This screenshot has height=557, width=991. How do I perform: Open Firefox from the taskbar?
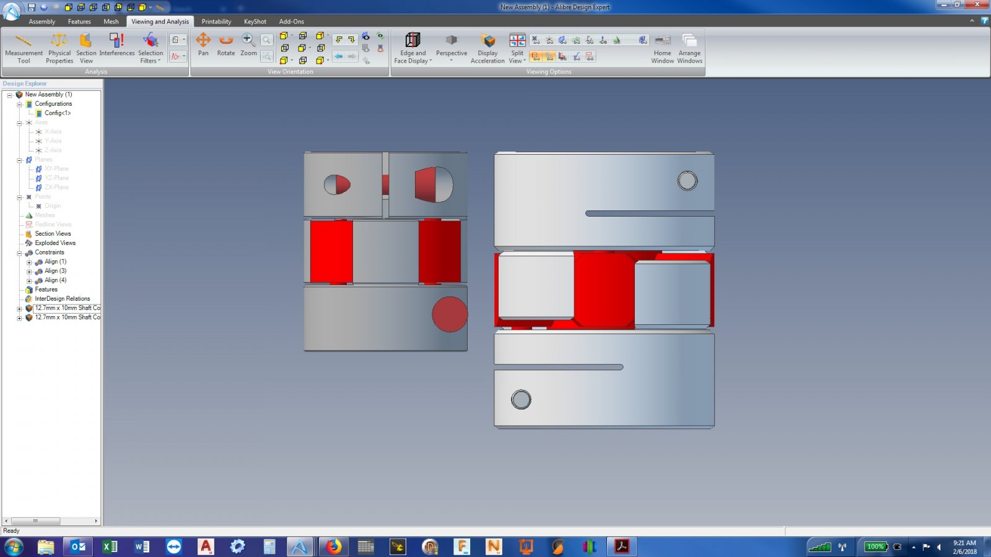(334, 546)
